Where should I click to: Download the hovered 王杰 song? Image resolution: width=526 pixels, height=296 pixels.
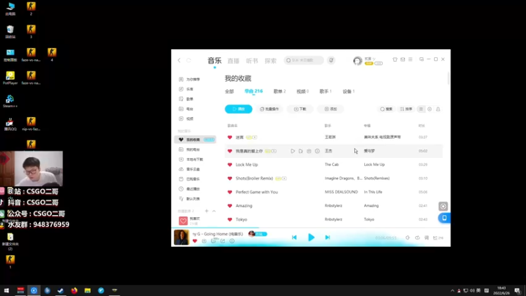click(x=309, y=151)
